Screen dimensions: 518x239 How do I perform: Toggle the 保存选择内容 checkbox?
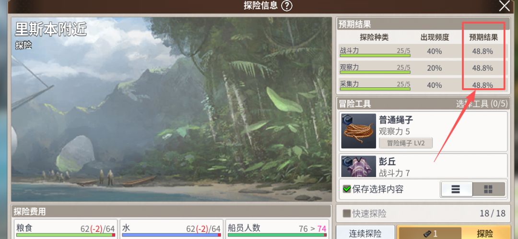[347, 190]
